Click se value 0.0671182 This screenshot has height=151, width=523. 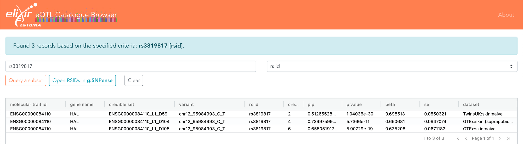click(x=435, y=129)
